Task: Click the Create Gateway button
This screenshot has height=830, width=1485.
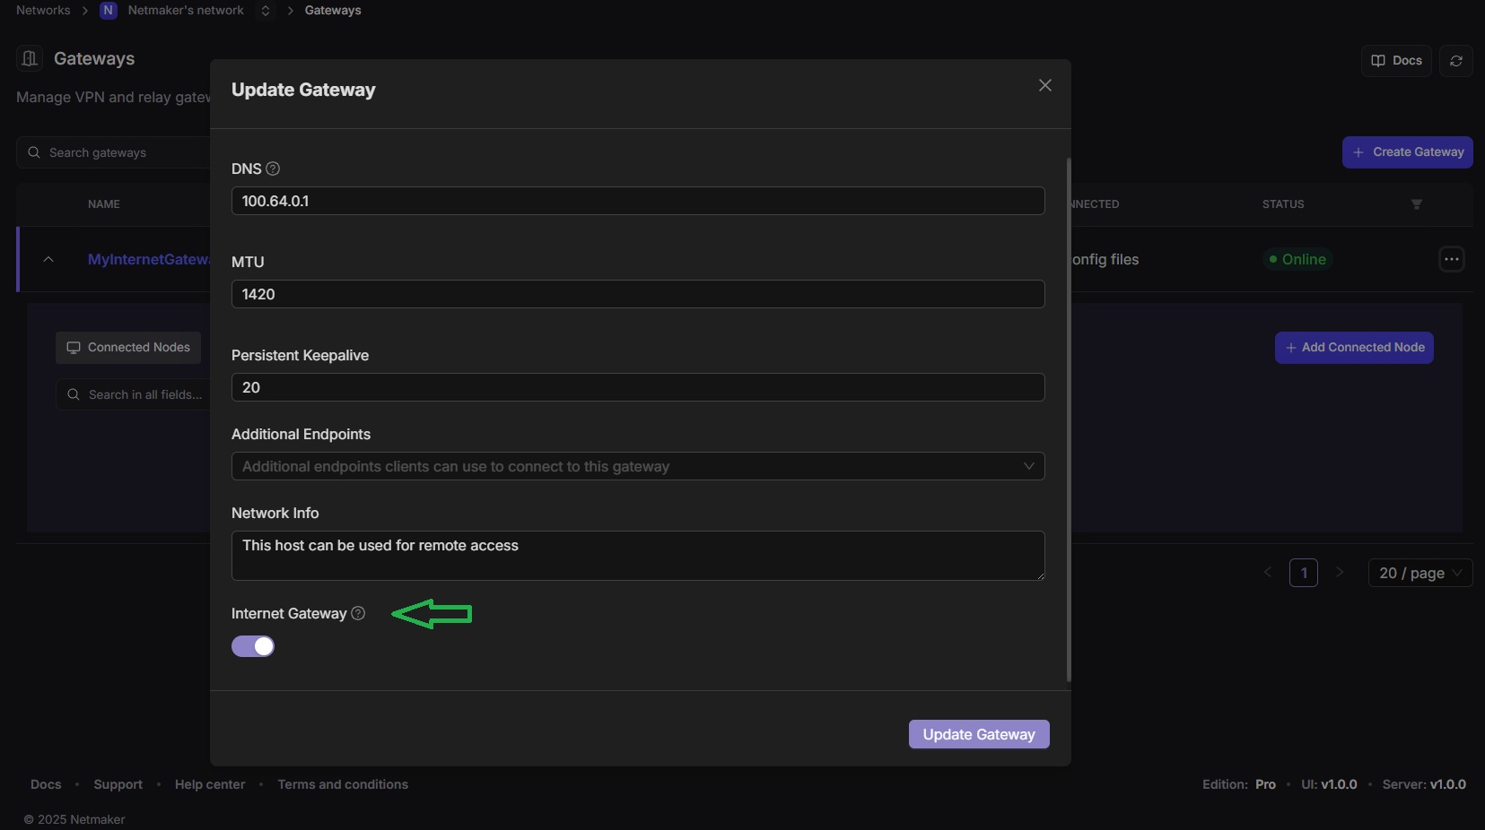Action: coord(1408,152)
